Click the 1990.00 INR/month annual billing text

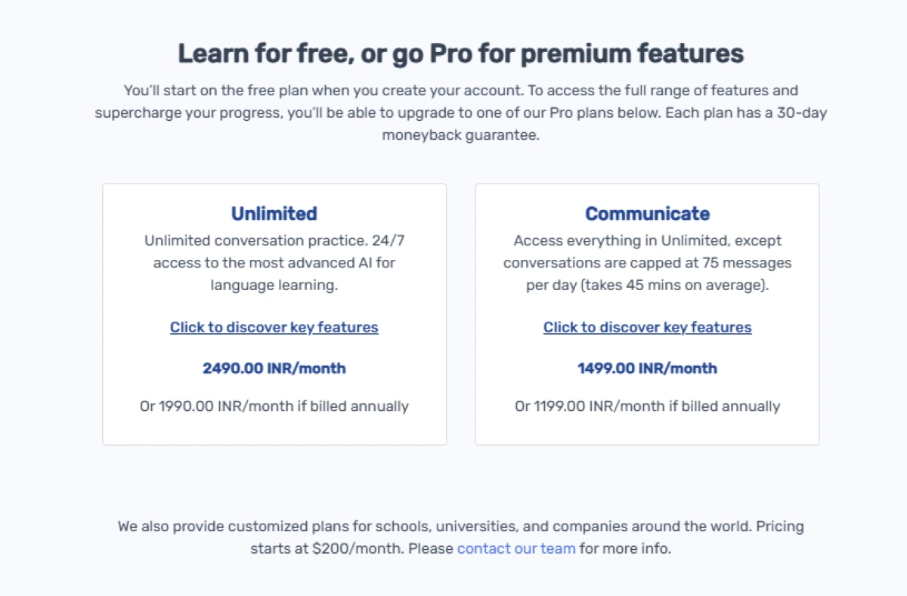pyautogui.click(x=274, y=406)
